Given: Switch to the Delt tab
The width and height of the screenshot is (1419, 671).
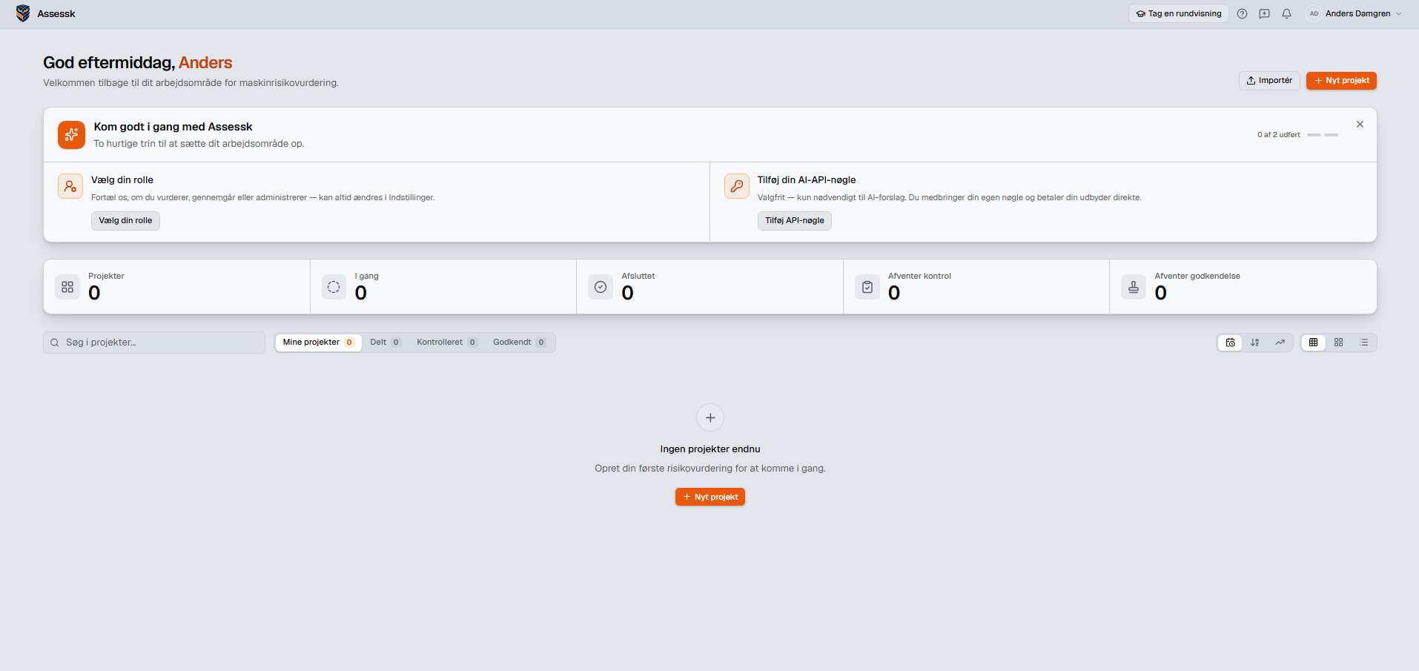Looking at the screenshot, I should [386, 343].
